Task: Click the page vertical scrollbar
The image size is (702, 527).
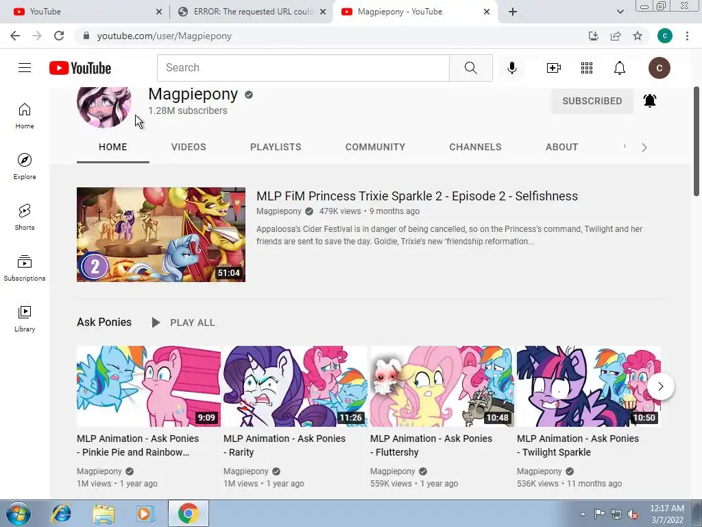Action: click(697, 141)
